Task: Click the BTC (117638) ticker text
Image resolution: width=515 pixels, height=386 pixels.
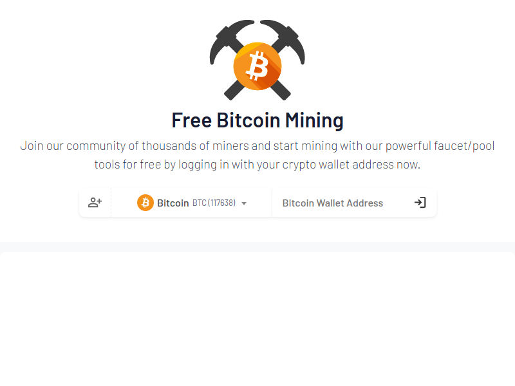Action: click(214, 203)
